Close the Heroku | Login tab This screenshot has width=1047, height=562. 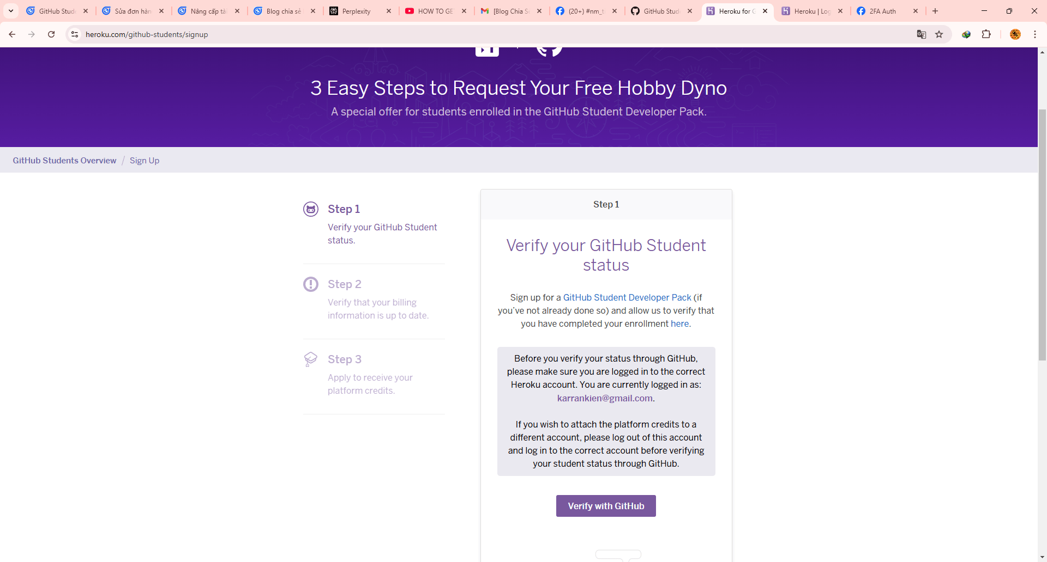point(840,11)
